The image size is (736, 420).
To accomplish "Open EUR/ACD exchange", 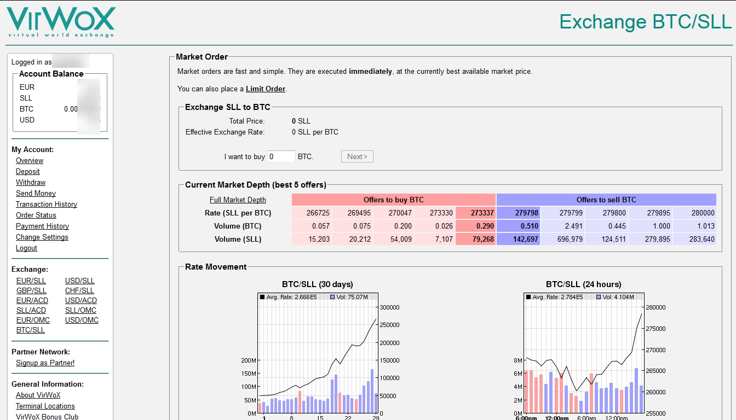I will (32, 301).
